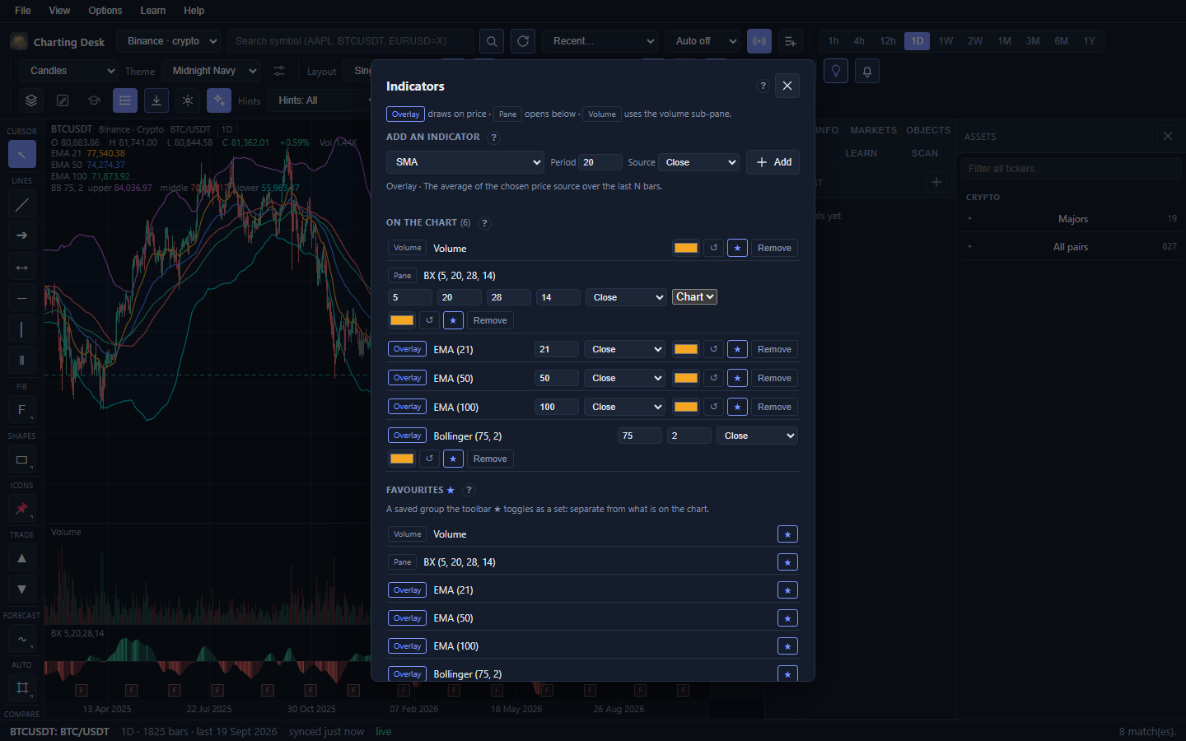Select the pin icon tool
The width and height of the screenshot is (1186, 741).
click(x=22, y=509)
